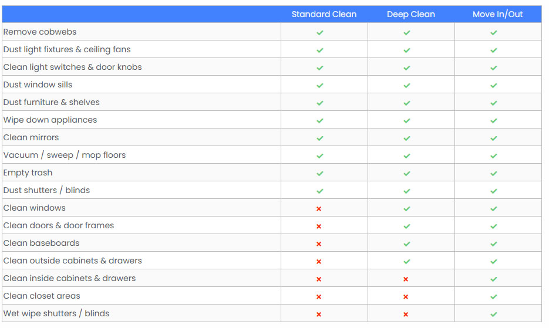Click Move In/Out checkmark for Clean closet areas

[x=494, y=296]
